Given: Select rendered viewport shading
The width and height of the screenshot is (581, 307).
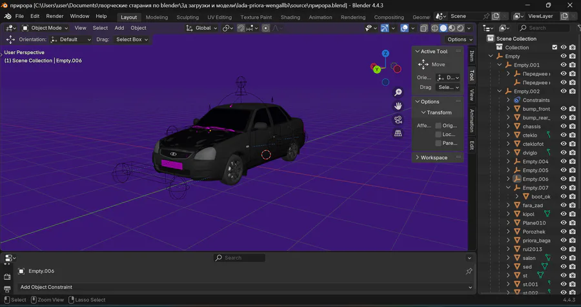Looking at the screenshot, I should pos(460,28).
